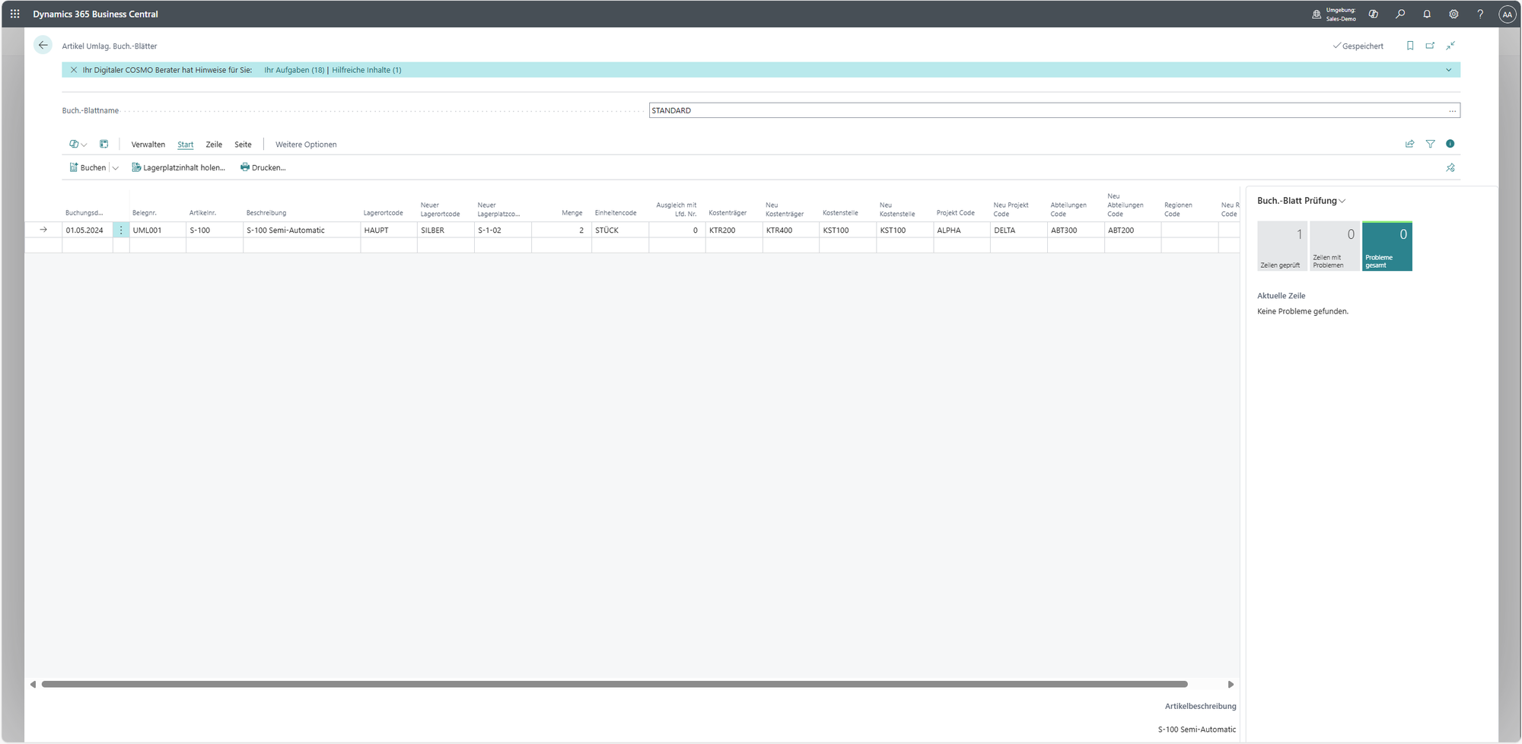Switch to the Zeile tab

(214, 145)
